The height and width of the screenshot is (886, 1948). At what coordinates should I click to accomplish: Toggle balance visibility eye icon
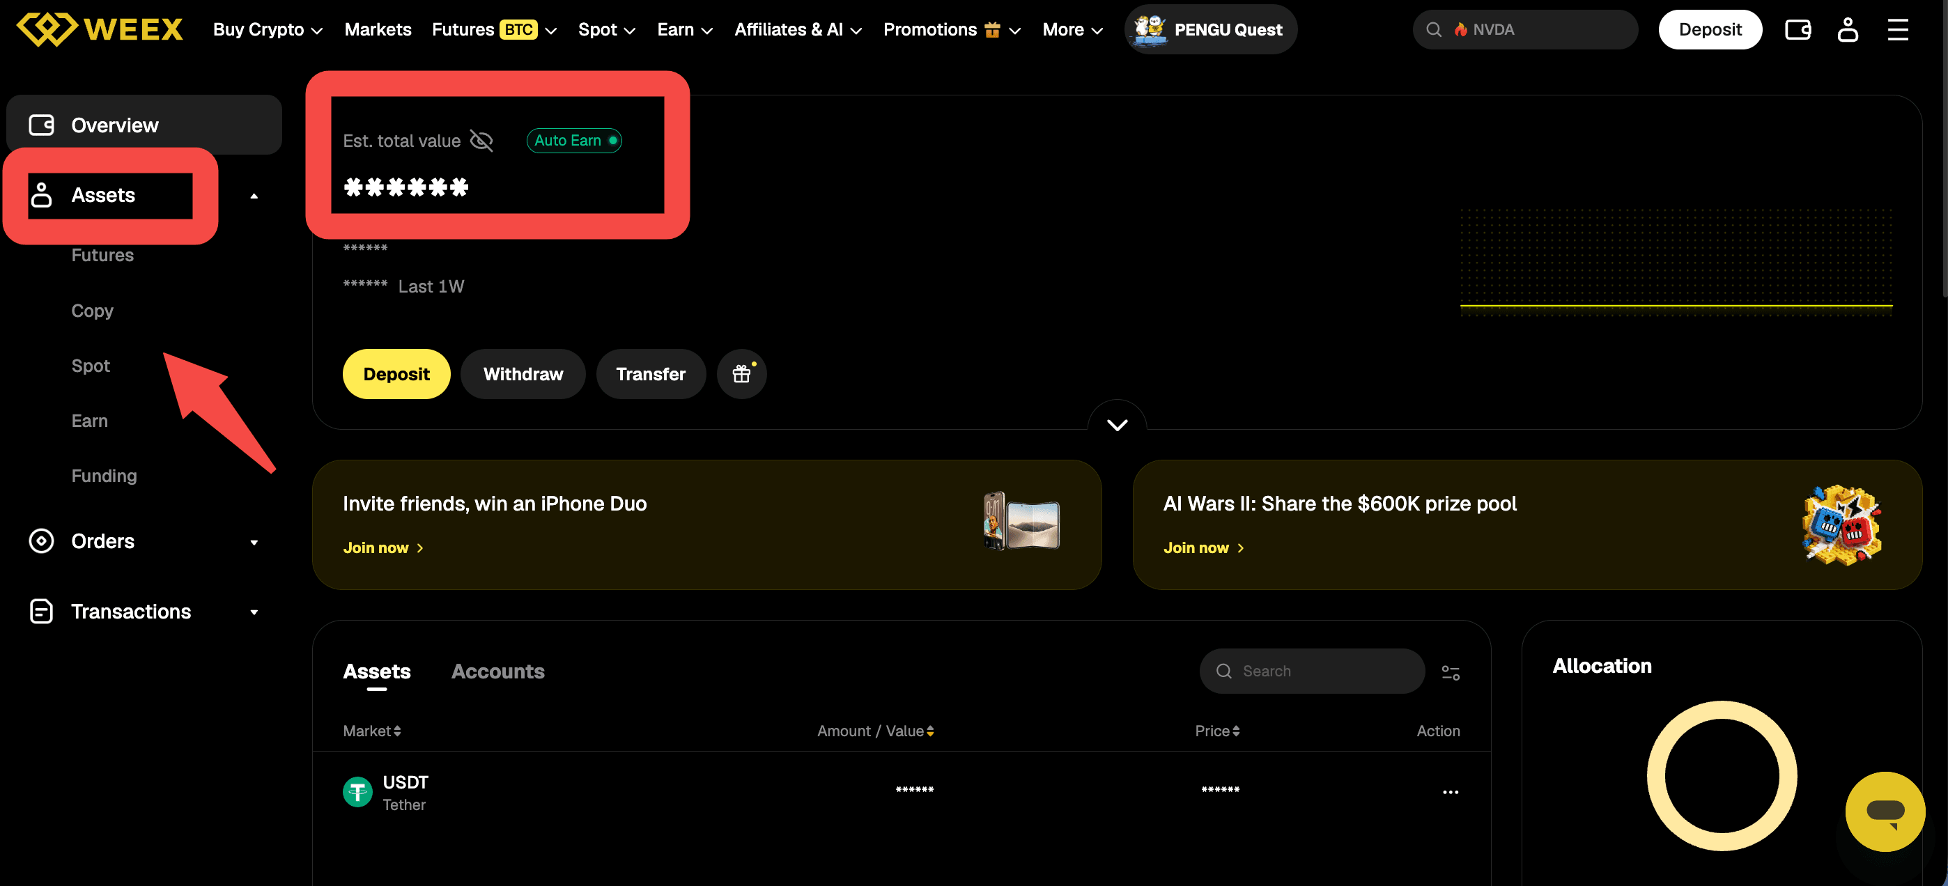click(481, 141)
